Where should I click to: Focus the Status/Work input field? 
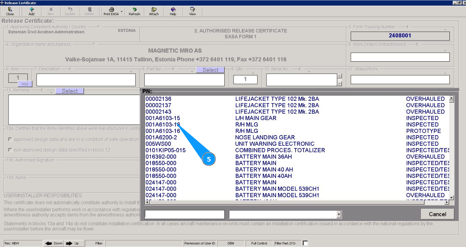[x=400, y=79]
